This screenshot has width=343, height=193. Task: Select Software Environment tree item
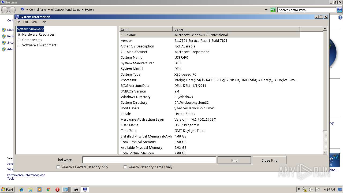coord(39,45)
